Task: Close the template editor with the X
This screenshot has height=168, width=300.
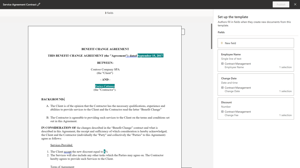Action: 295,5
